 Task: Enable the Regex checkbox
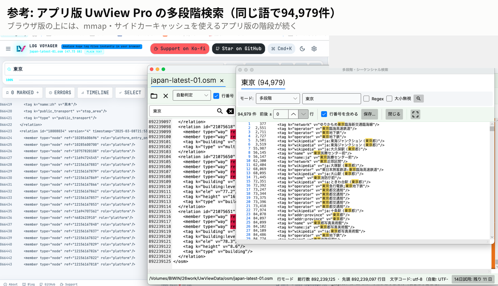pyautogui.click(x=366, y=99)
